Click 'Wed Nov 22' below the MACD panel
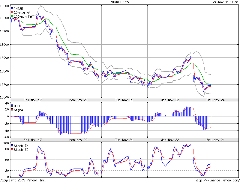240x182 pixels. tap(170, 140)
